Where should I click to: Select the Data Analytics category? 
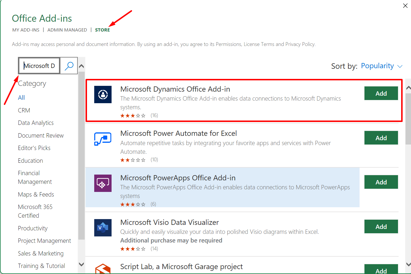(36, 123)
